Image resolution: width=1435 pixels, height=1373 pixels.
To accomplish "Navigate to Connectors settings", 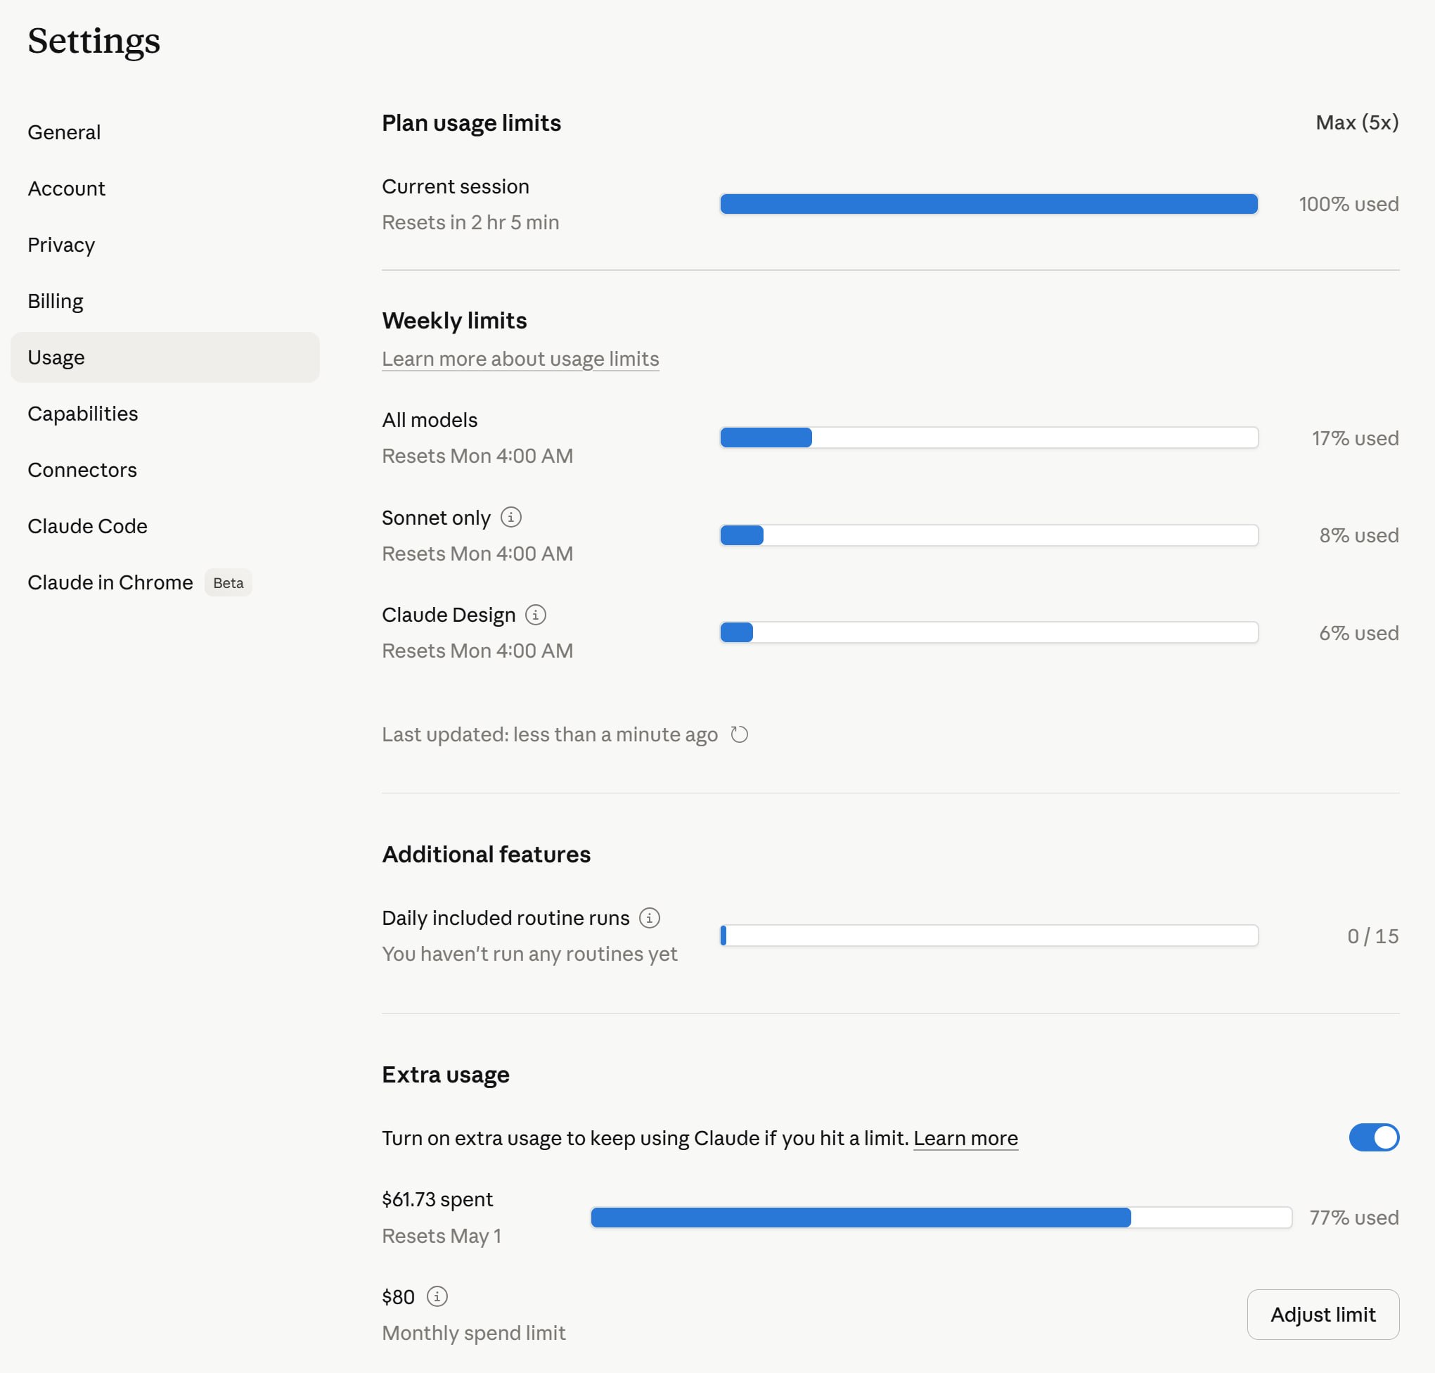I will (x=82, y=471).
